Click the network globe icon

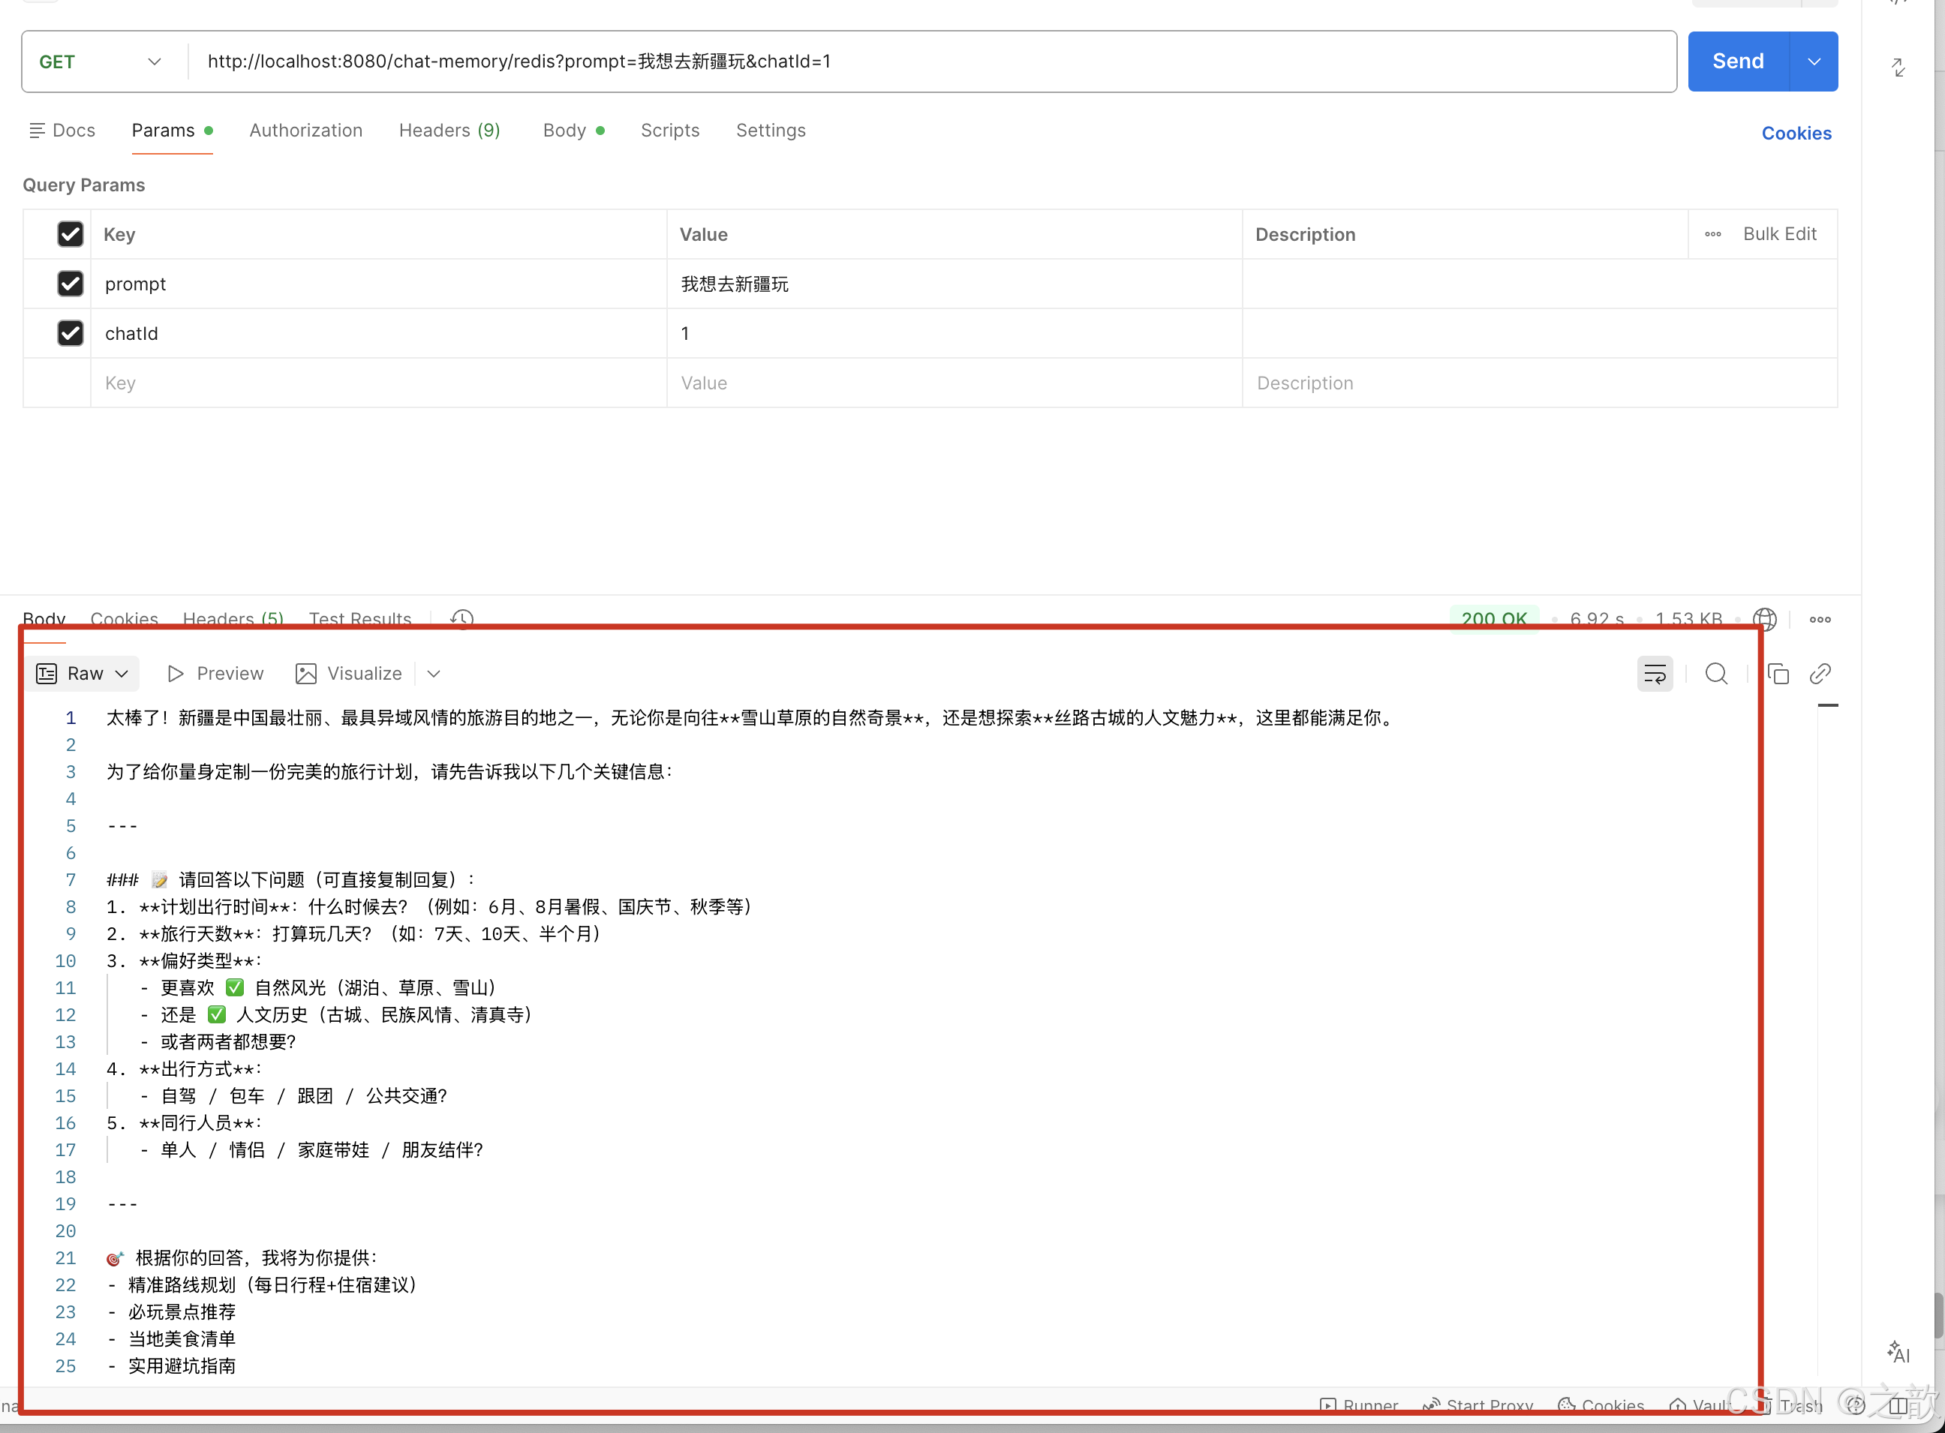1763,620
